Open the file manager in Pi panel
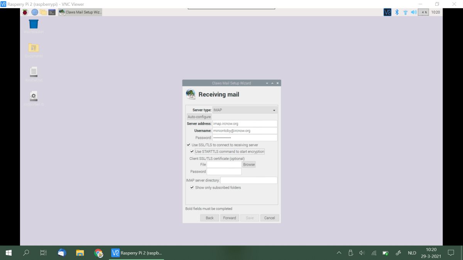The image size is (463, 260). pyautogui.click(x=43, y=12)
